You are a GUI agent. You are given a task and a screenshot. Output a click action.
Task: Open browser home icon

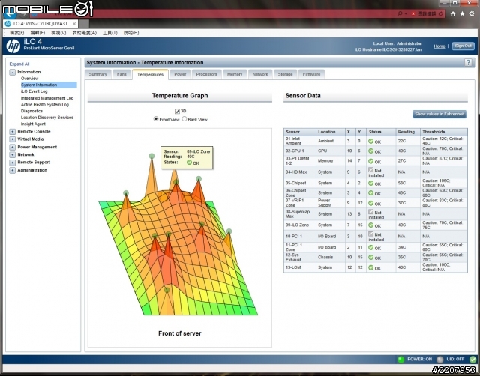(453, 13)
